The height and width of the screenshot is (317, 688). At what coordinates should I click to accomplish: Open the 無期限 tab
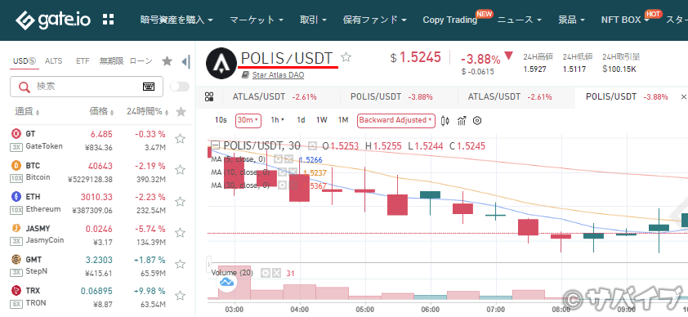click(111, 61)
